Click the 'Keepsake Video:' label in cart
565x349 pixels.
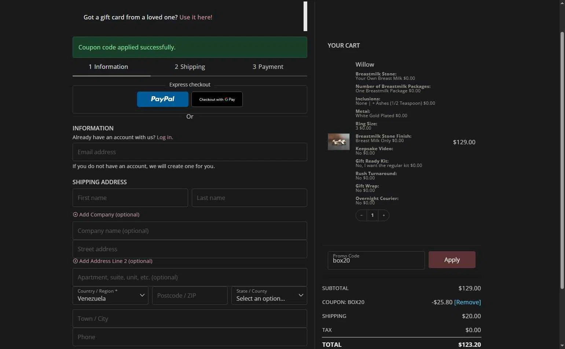(x=374, y=149)
